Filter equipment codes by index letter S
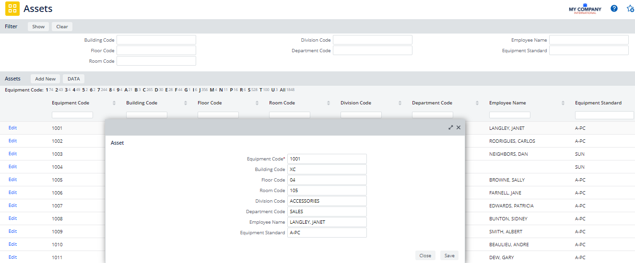Viewport: 635px width, 263px height. click(249, 90)
